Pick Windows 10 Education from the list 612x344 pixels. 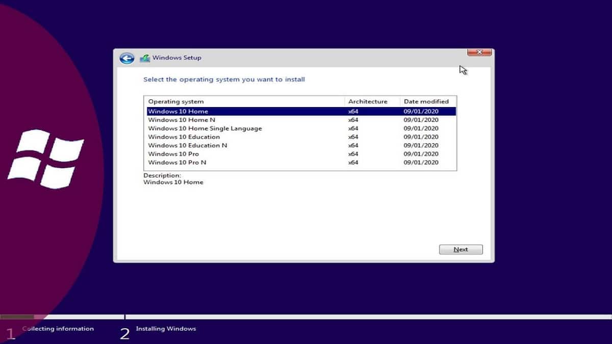pos(184,137)
